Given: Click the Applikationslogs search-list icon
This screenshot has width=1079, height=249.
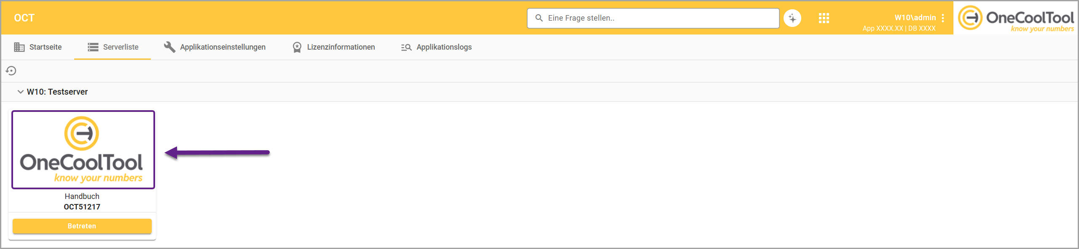Looking at the screenshot, I should point(406,47).
